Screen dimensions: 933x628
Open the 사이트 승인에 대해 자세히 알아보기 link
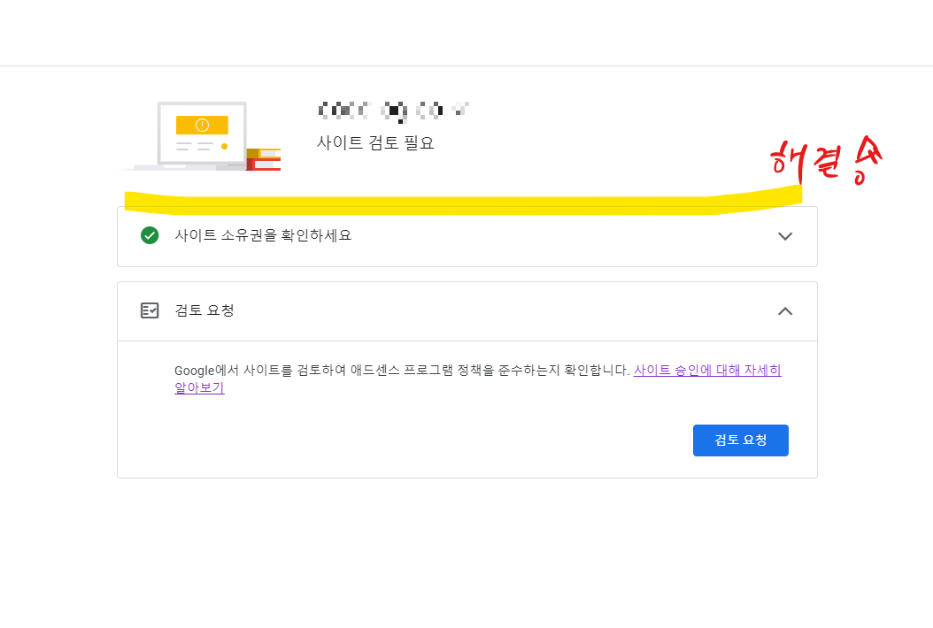[708, 370]
